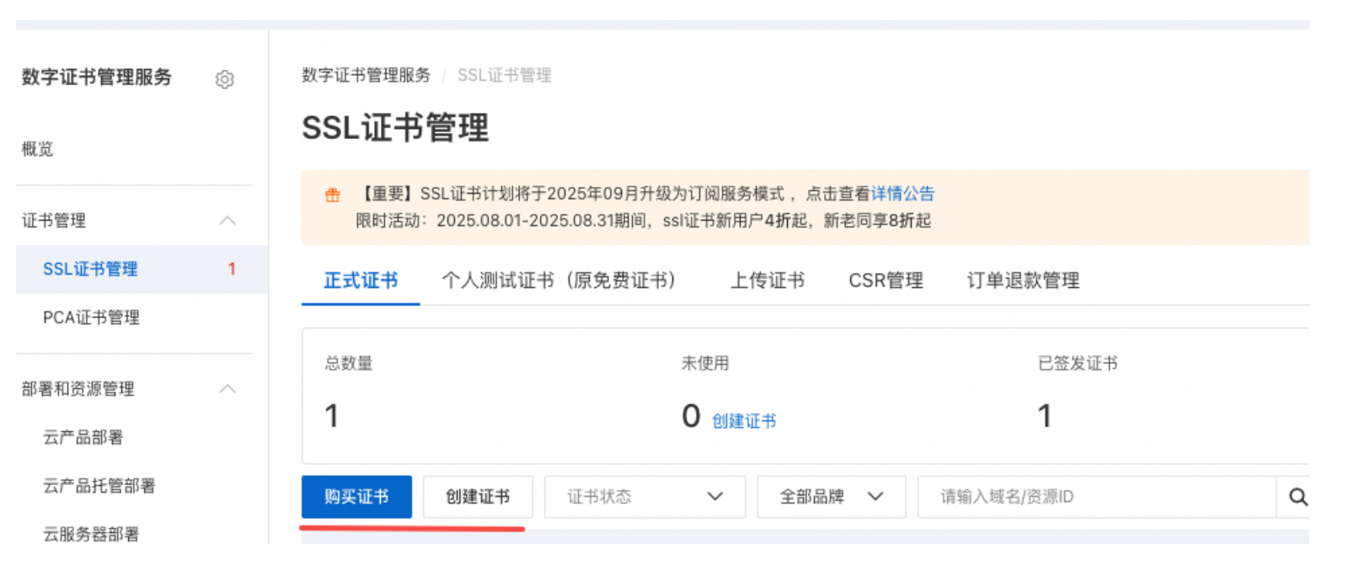Screen dimensions: 1365x566
Task: Open the CSR管理 tab
Action: (x=886, y=280)
